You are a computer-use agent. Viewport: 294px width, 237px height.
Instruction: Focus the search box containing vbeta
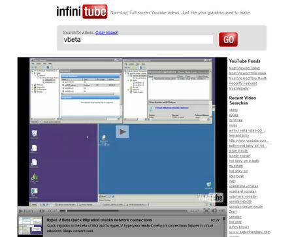(x=138, y=40)
